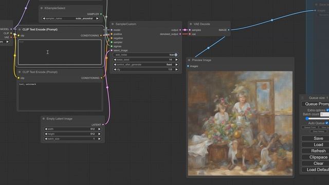Click the sampler input port on SamplerCustom

[112, 42]
